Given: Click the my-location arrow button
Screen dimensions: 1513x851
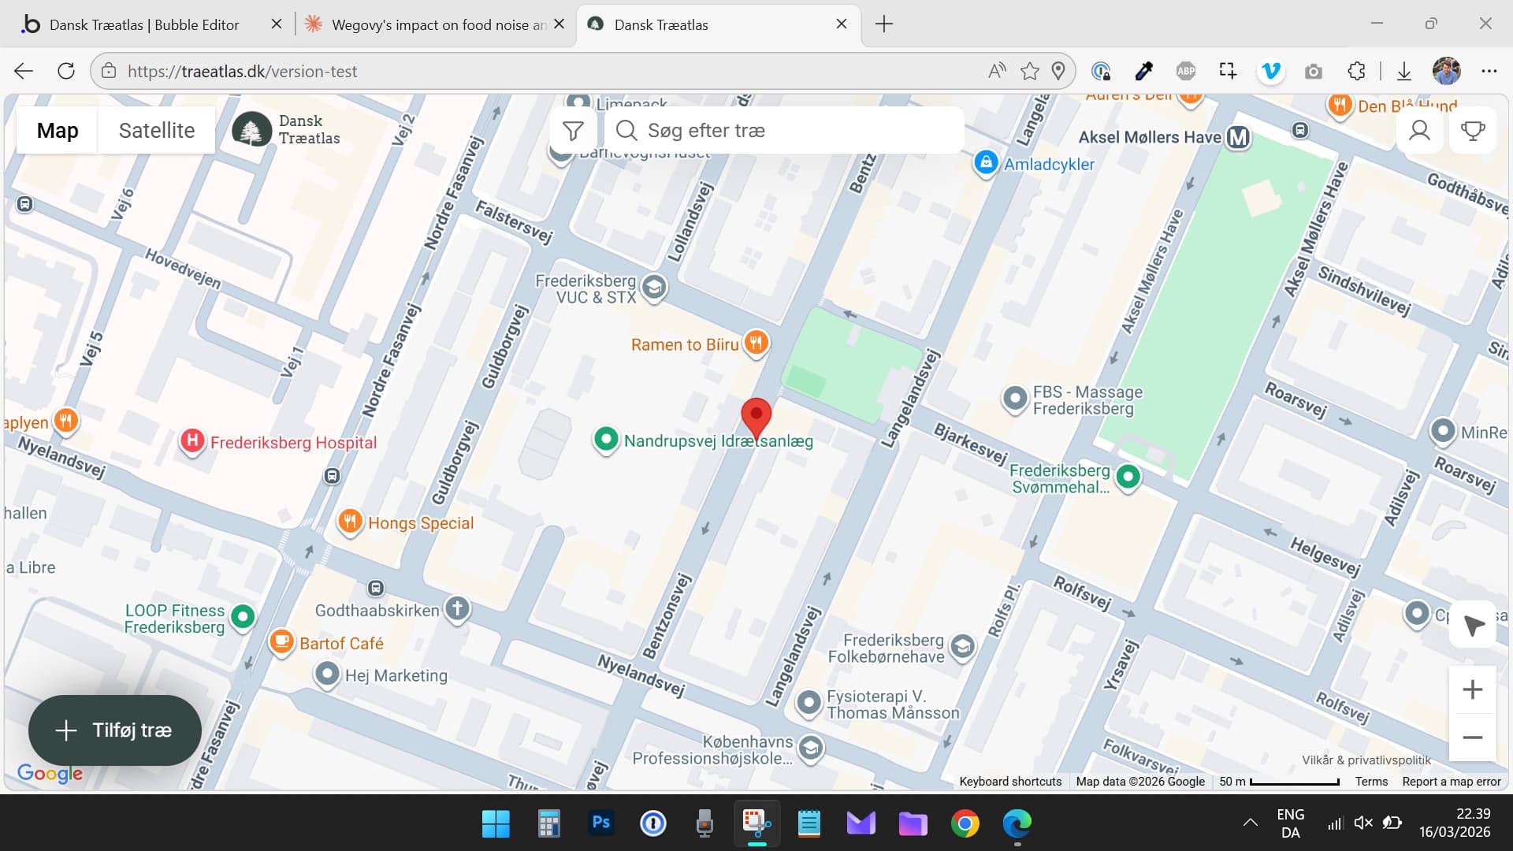Looking at the screenshot, I should 1473,626.
